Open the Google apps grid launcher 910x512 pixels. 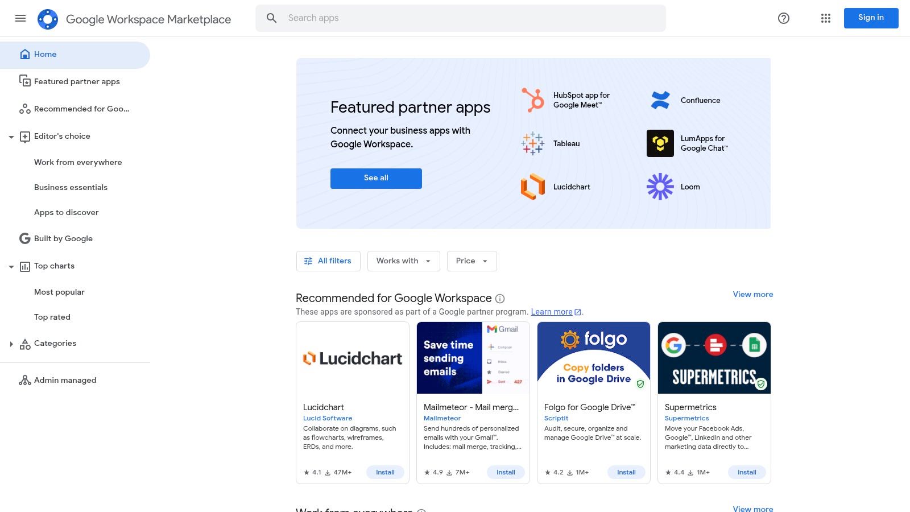(x=825, y=18)
